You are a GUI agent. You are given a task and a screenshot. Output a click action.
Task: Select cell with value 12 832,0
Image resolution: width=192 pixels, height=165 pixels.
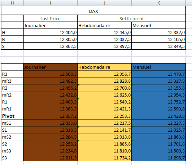[x=159, y=32]
